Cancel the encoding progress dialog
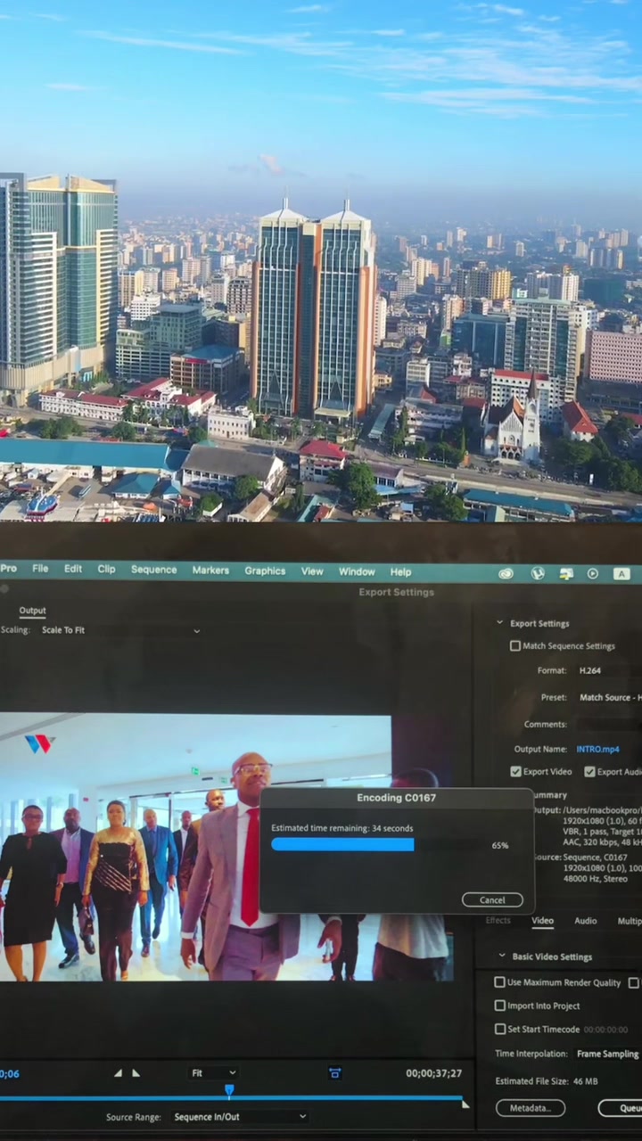The width and height of the screenshot is (642, 1141). (x=492, y=899)
